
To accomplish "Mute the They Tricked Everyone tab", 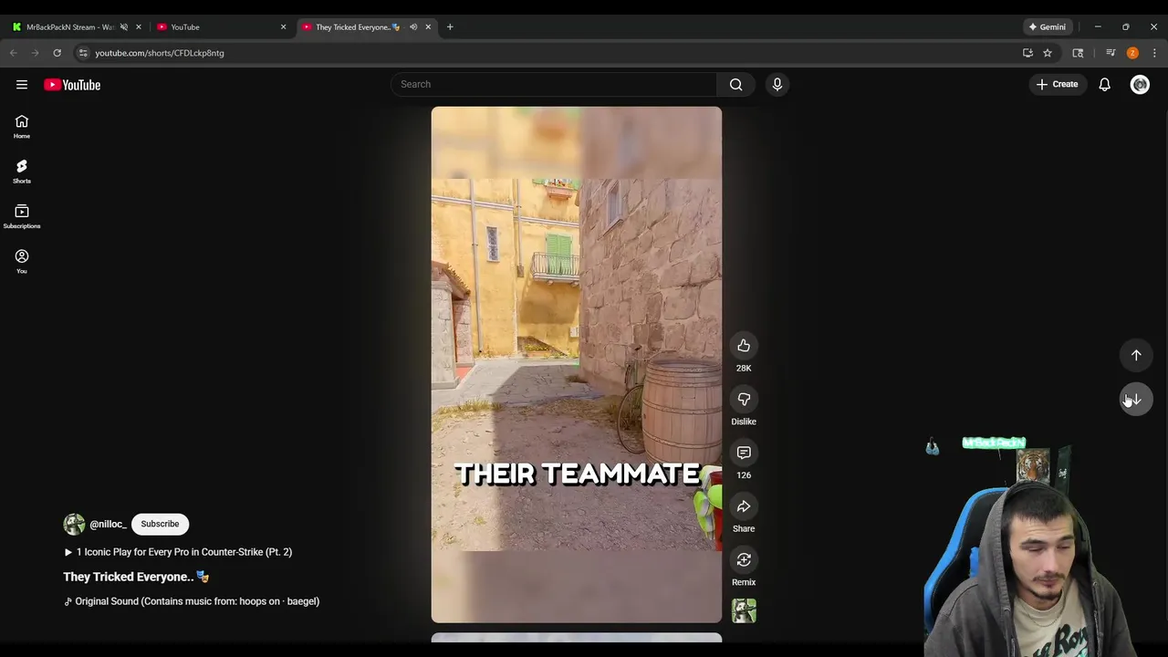I will click(413, 26).
